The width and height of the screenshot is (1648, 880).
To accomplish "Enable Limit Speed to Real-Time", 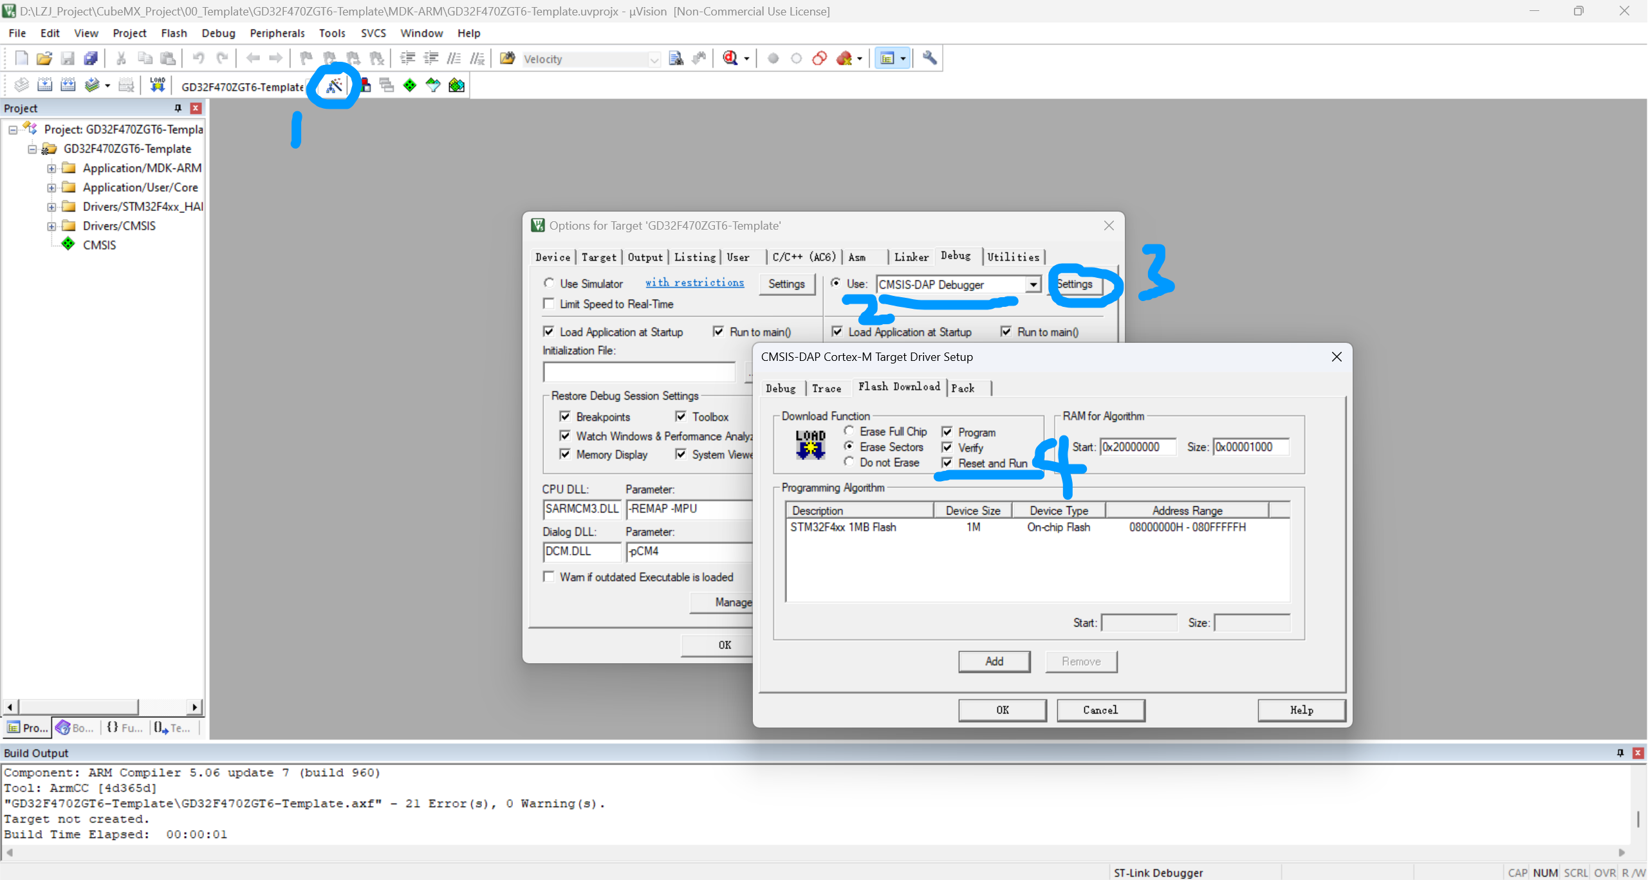I will tap(549, 304).
